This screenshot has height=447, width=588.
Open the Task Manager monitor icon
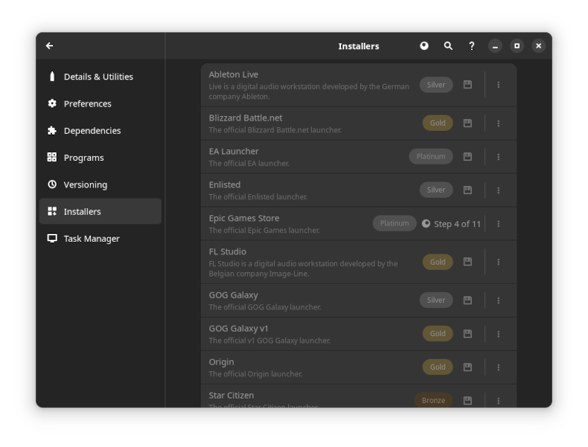tap(51, 238)
